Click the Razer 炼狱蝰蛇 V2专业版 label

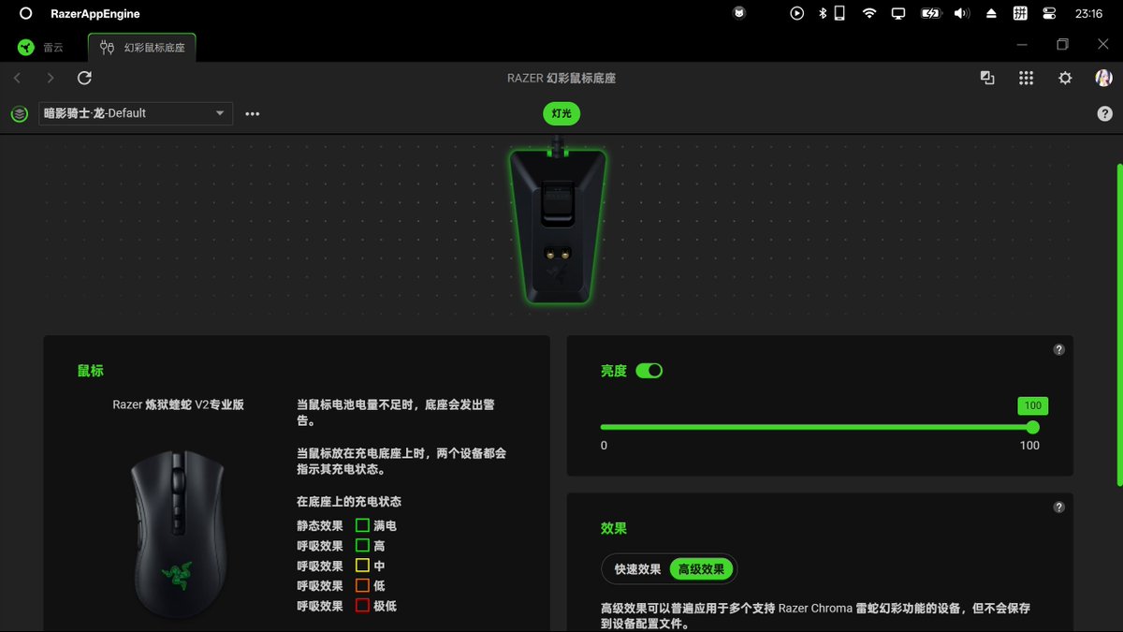click(x=178, y=405)
